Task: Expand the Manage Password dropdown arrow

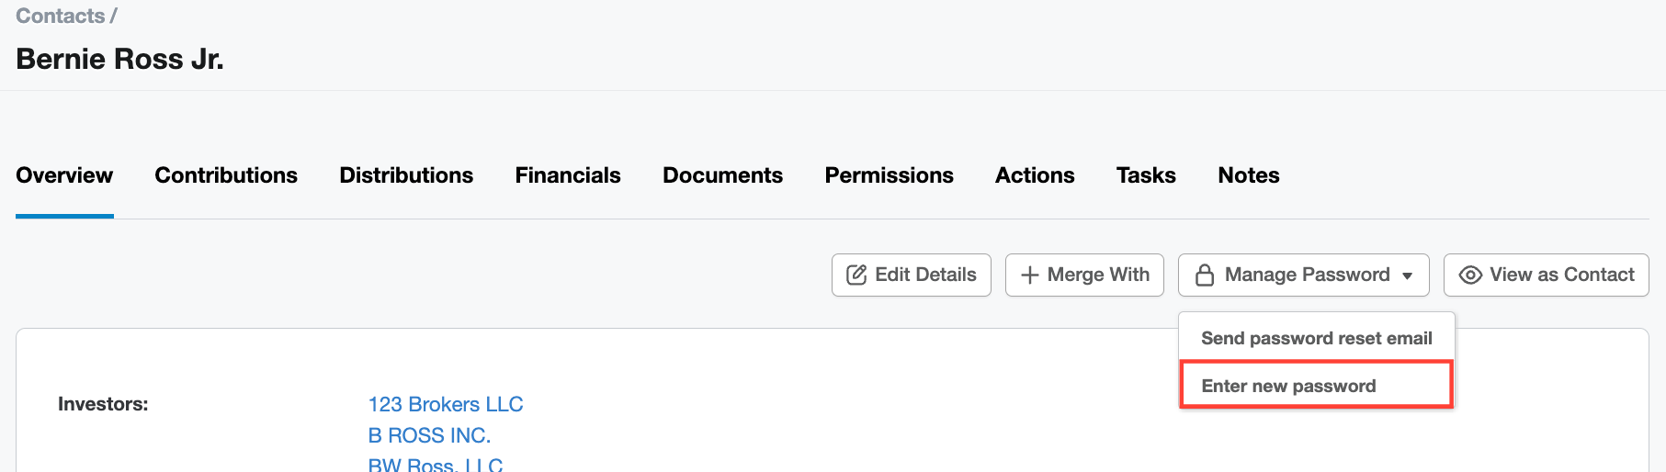Action: click(x=1407, y=275)
